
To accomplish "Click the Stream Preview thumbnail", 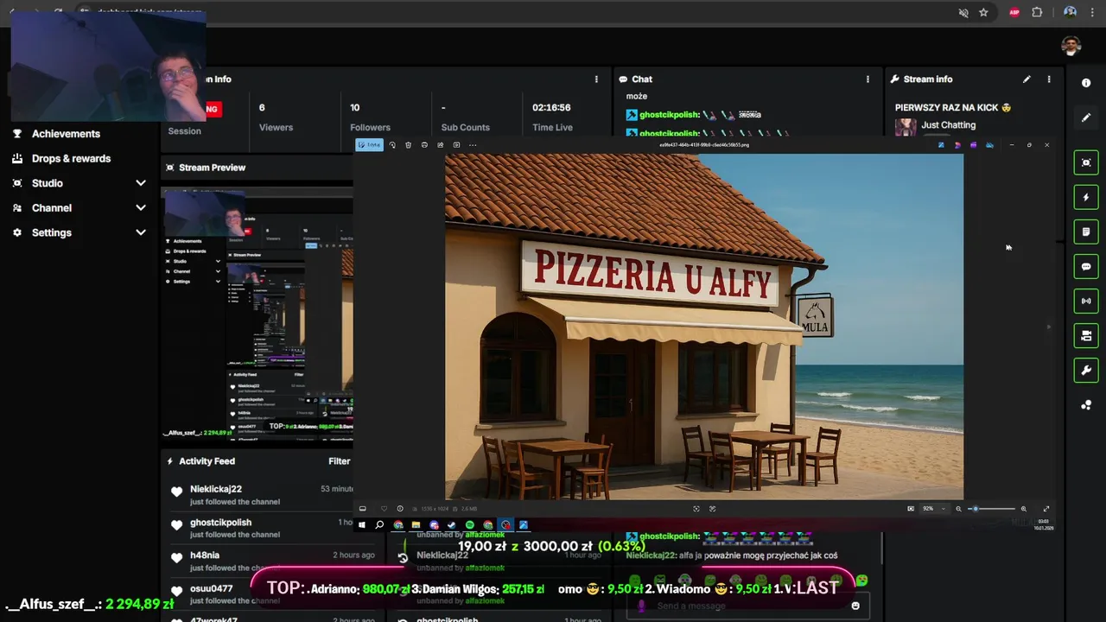I will tap(257, 315).
